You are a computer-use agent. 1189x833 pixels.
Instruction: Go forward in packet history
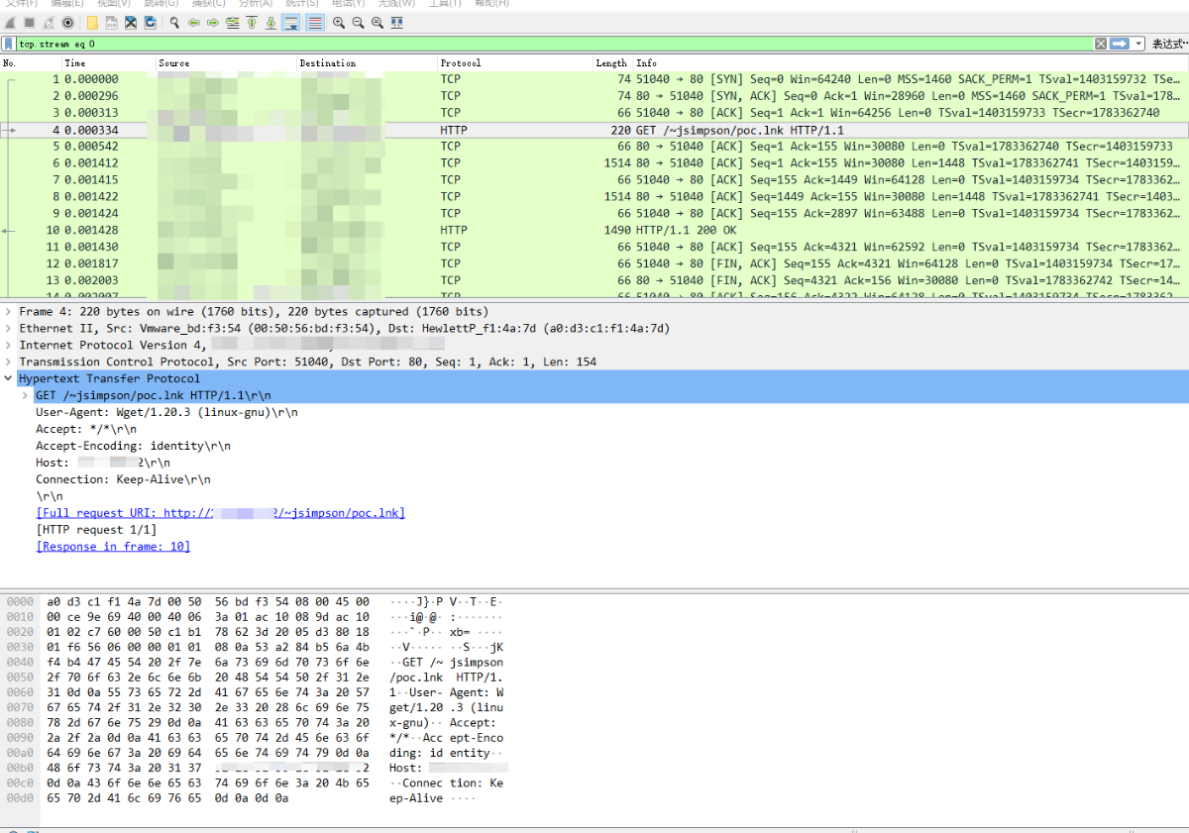213,22
